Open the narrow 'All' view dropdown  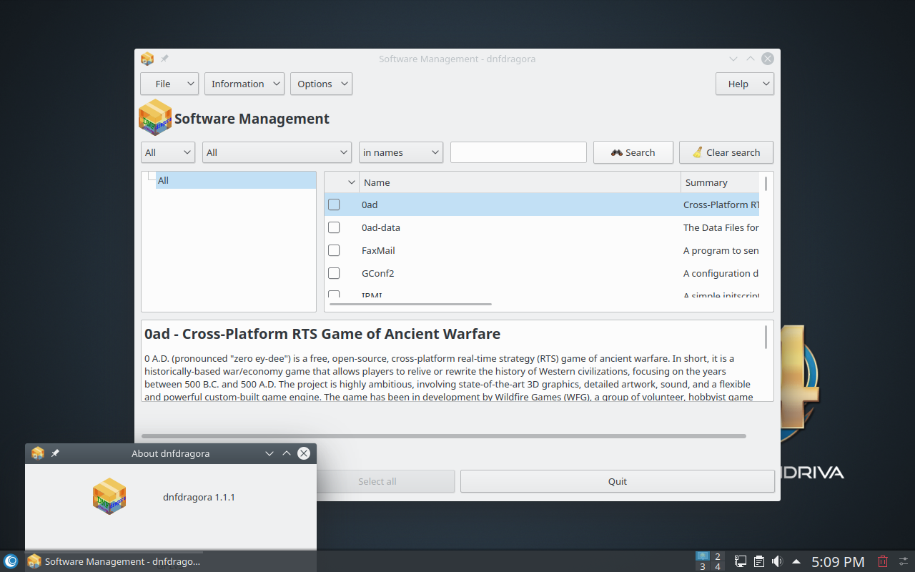(x=168, y=152)
